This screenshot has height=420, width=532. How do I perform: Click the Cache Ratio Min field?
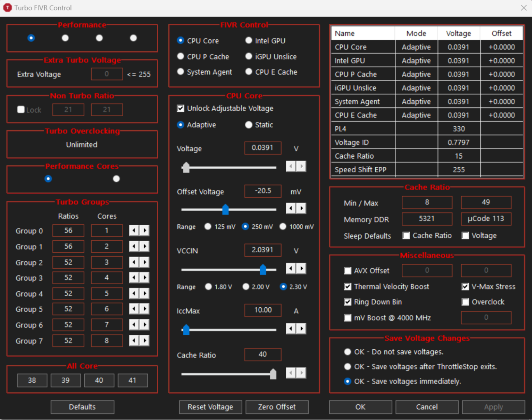(427, 202)
